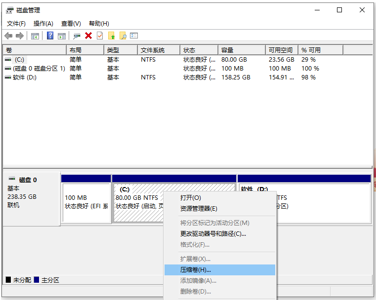
Task: Click the red X delete icon
Action: coord(88,36)
